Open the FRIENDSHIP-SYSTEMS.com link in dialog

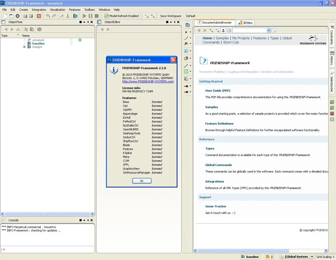tap(148, 81)
